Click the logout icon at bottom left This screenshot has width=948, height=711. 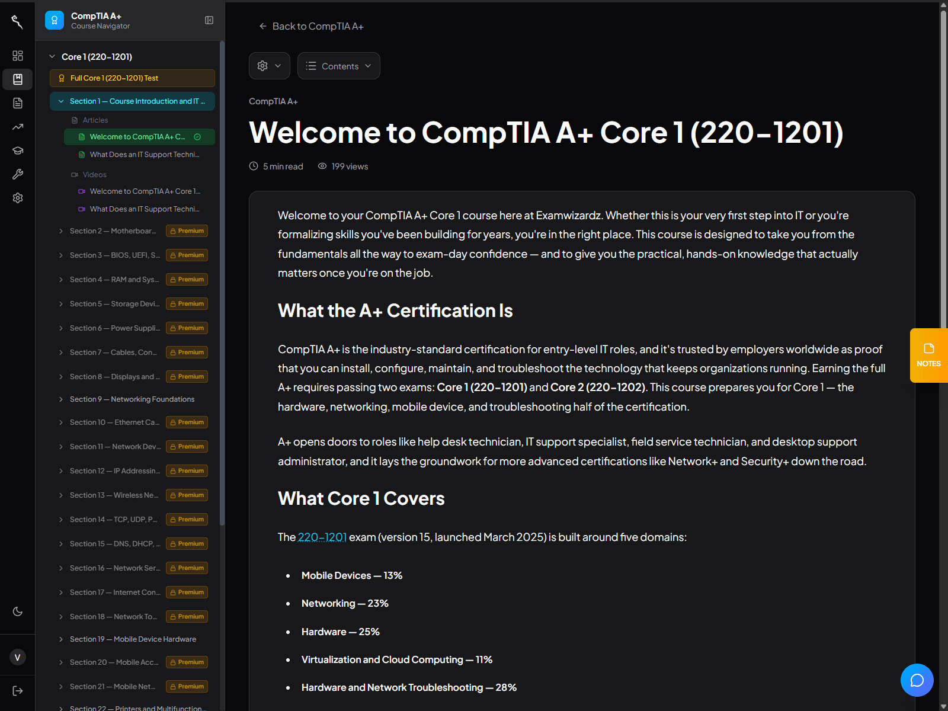pyautogui.click(x=18, y=691)
